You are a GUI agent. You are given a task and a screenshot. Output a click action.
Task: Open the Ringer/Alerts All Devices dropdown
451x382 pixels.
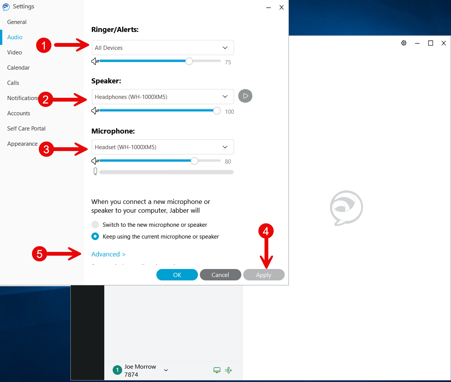[163, 48]
